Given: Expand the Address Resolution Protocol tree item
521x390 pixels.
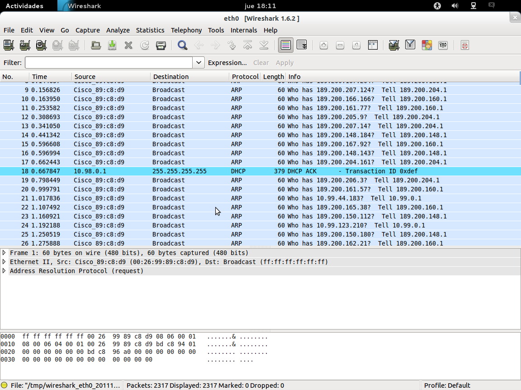Looking at the screenshot, I should pos(5,271).
